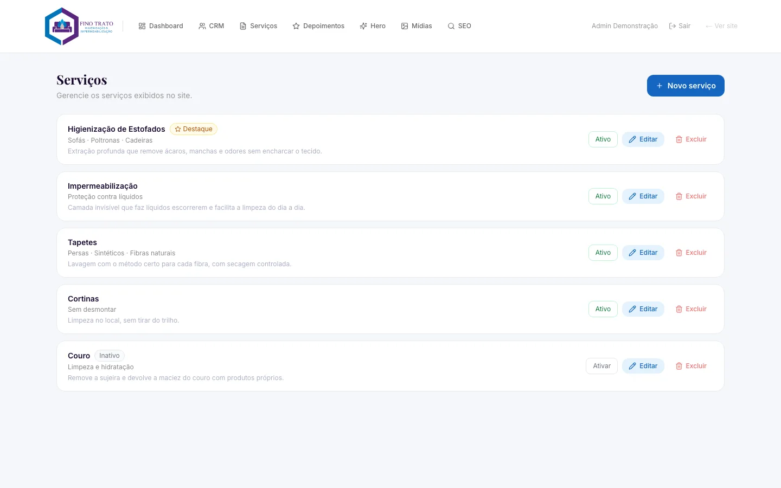Edit the Higienização de Estofados service
This screenshot has height=488, width=781.
[x=643, y=139]
